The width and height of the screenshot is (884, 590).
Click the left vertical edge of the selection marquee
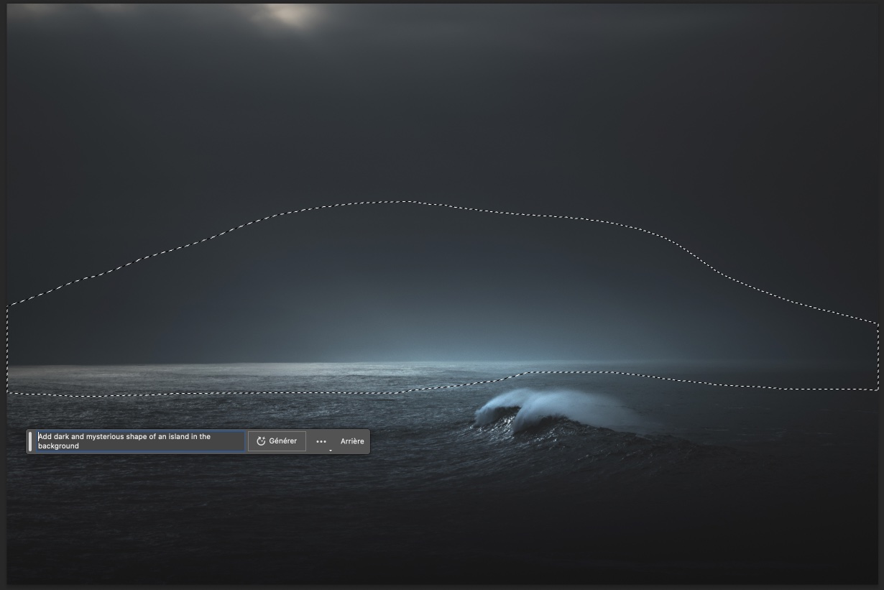tap(7, 349)
